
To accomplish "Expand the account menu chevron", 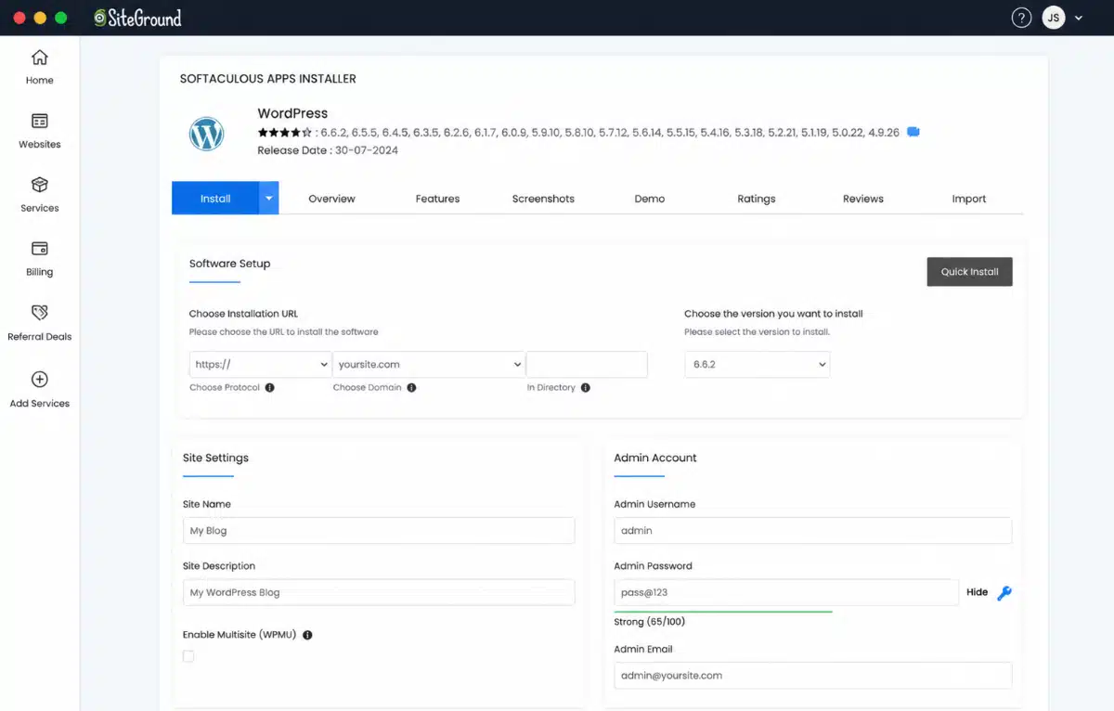I will [1078, 18].
